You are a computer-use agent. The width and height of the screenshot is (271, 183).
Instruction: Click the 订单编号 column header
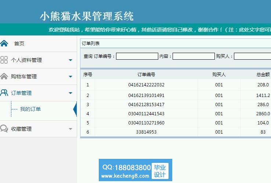click(x=146, y=74)
